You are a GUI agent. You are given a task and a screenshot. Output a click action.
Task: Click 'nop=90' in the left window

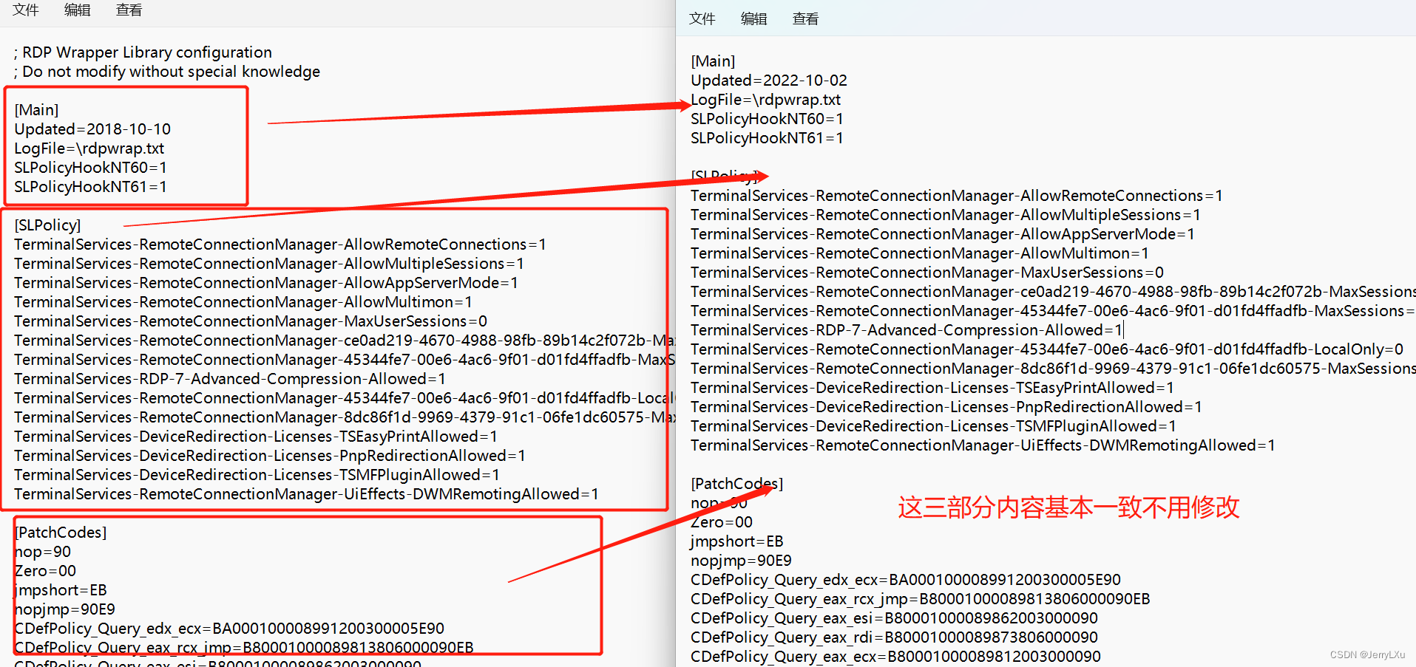(43, 552)
